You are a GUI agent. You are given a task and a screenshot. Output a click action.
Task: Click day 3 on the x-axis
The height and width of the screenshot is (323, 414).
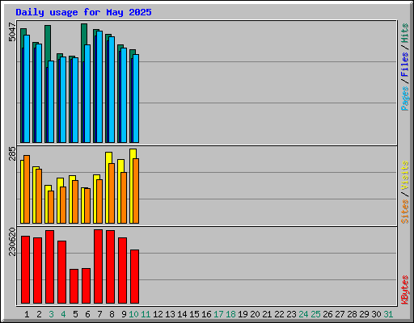51,314
